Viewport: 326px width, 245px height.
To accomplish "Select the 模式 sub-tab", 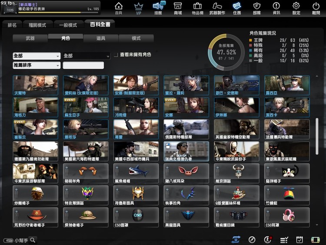I will coord(136,38).
